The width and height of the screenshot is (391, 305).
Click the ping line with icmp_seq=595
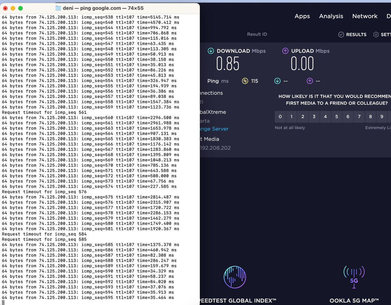coord(88,298)
